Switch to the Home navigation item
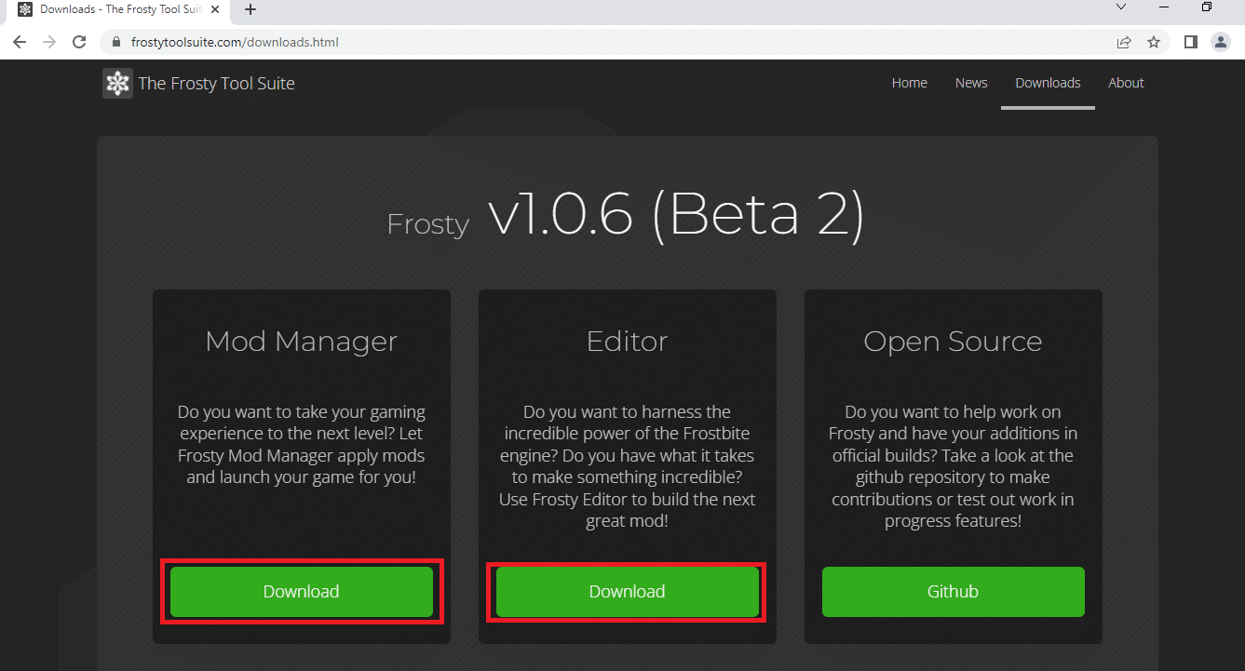Image resolution: width=1245 pixels, height=671 pixels. pyautogui.click(x=909, y=83)
